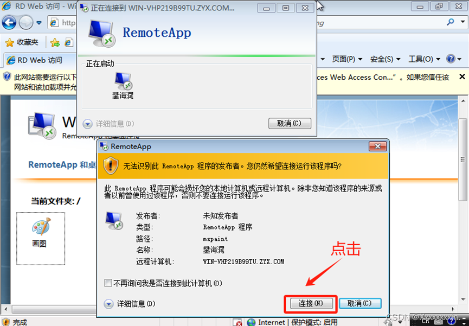Click the horizontal scrollbar left arrow
Screen dimensions: 469x326
click(x=6, y=309)
